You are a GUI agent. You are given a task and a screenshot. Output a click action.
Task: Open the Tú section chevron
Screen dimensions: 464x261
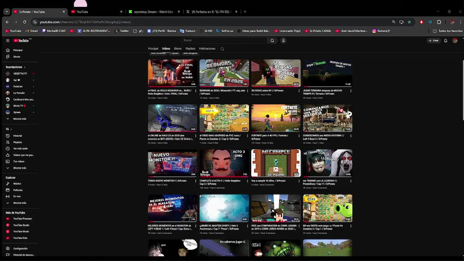pyautogui.click(x=11, y=129)
